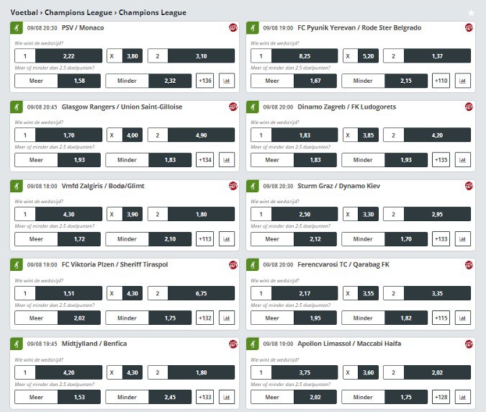Show +115 extra bets for Ferencvarosi / Qarabag
This screenshot has height=412, width=486.
click(x=441, y=318)
